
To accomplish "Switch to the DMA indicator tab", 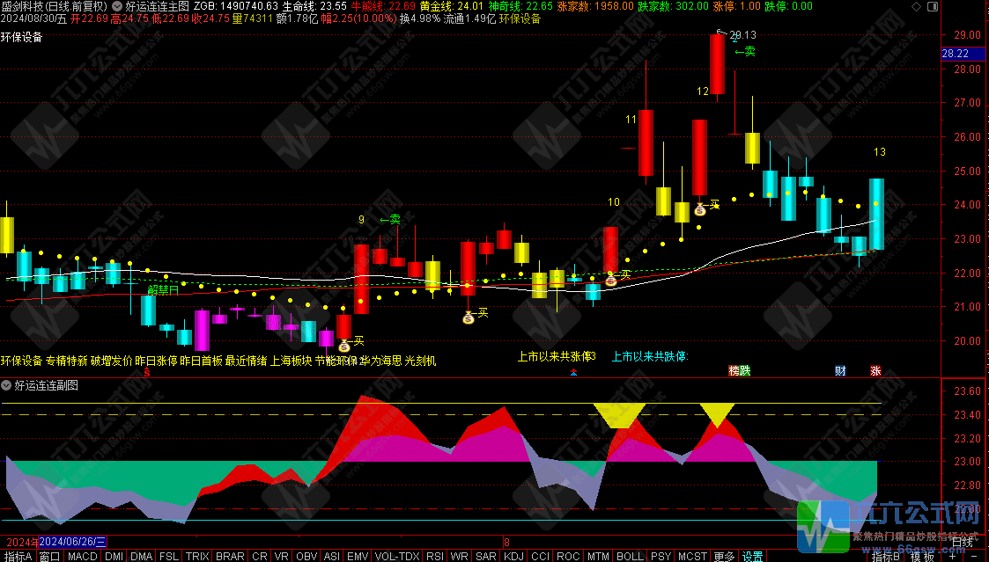I will 141,557.
